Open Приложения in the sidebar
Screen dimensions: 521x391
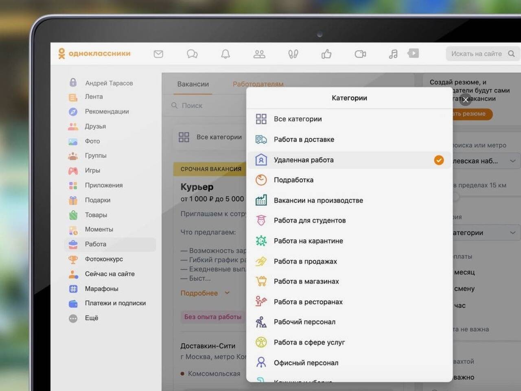pos(104,185)
